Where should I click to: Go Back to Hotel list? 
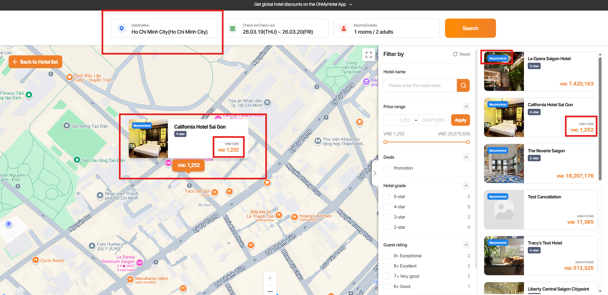36,62
